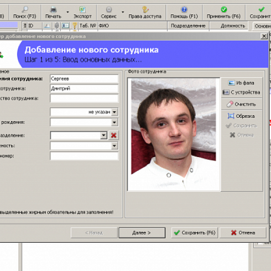Click the personnel number input field
This screenshot has height=271, width=271.
coord(84,156)
